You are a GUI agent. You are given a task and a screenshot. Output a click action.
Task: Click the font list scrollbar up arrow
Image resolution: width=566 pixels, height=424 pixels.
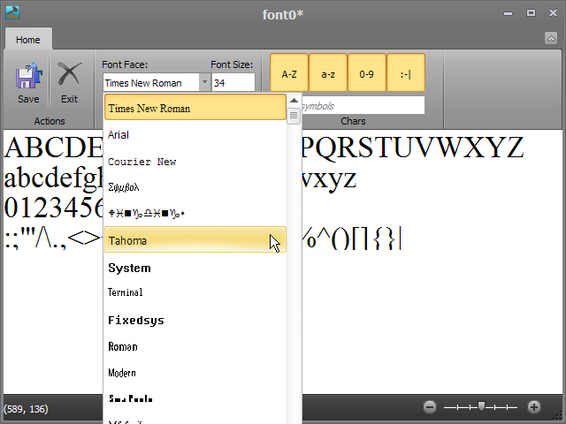click(294, 101)
